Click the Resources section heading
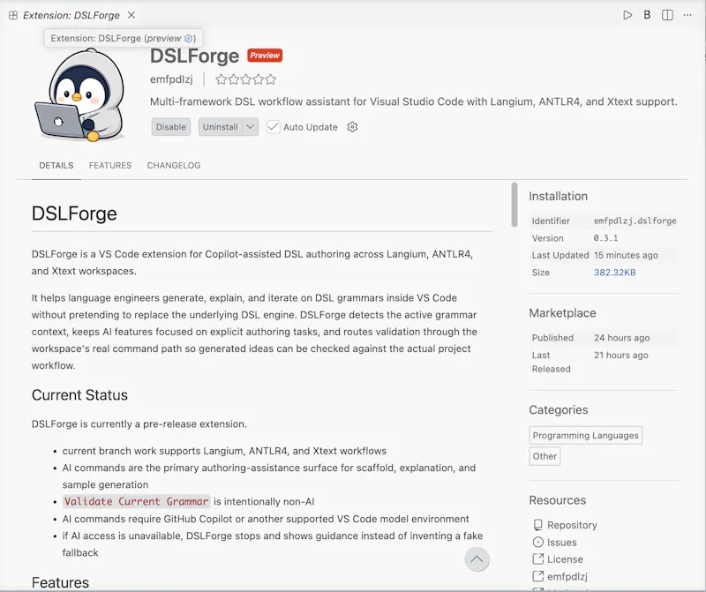Screen dimensions: 706x592 [x=558, y=500]
